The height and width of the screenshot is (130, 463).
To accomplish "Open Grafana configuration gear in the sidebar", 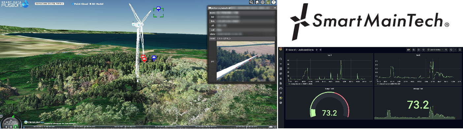I will (x=281, y=103).
